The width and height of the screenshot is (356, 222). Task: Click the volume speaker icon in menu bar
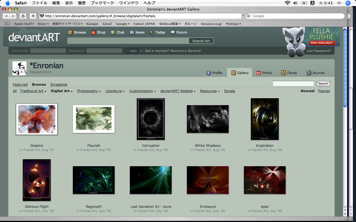click(x=295, y=3)
